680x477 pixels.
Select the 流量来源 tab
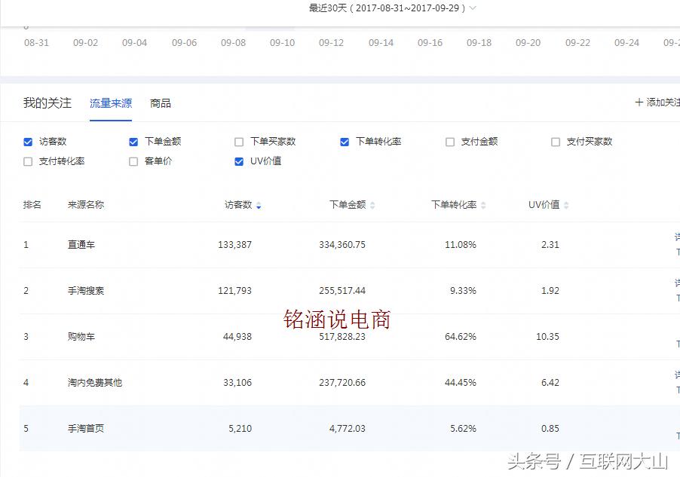(110, 103)
